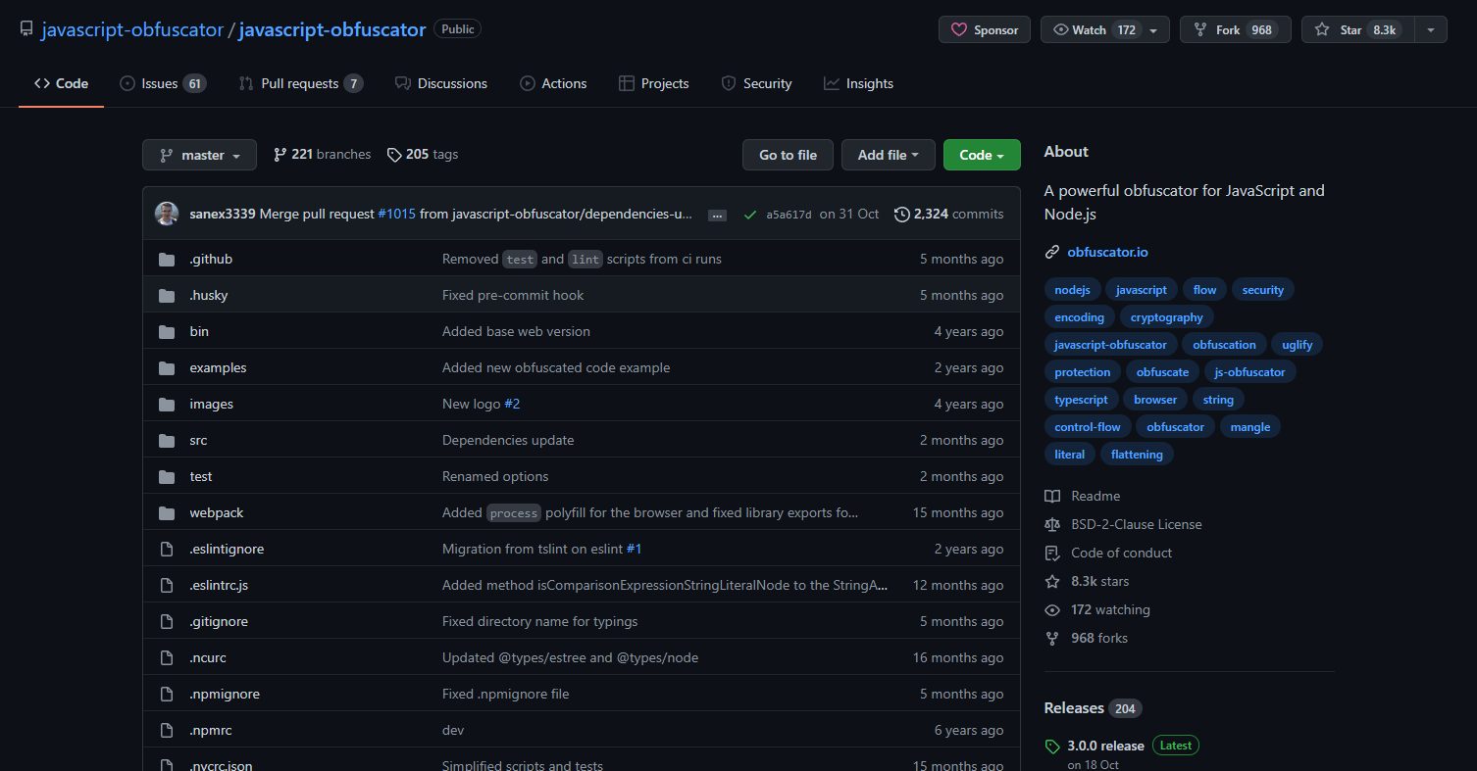
Task: Open the Add file dropdown
Action: pos(888,155)
